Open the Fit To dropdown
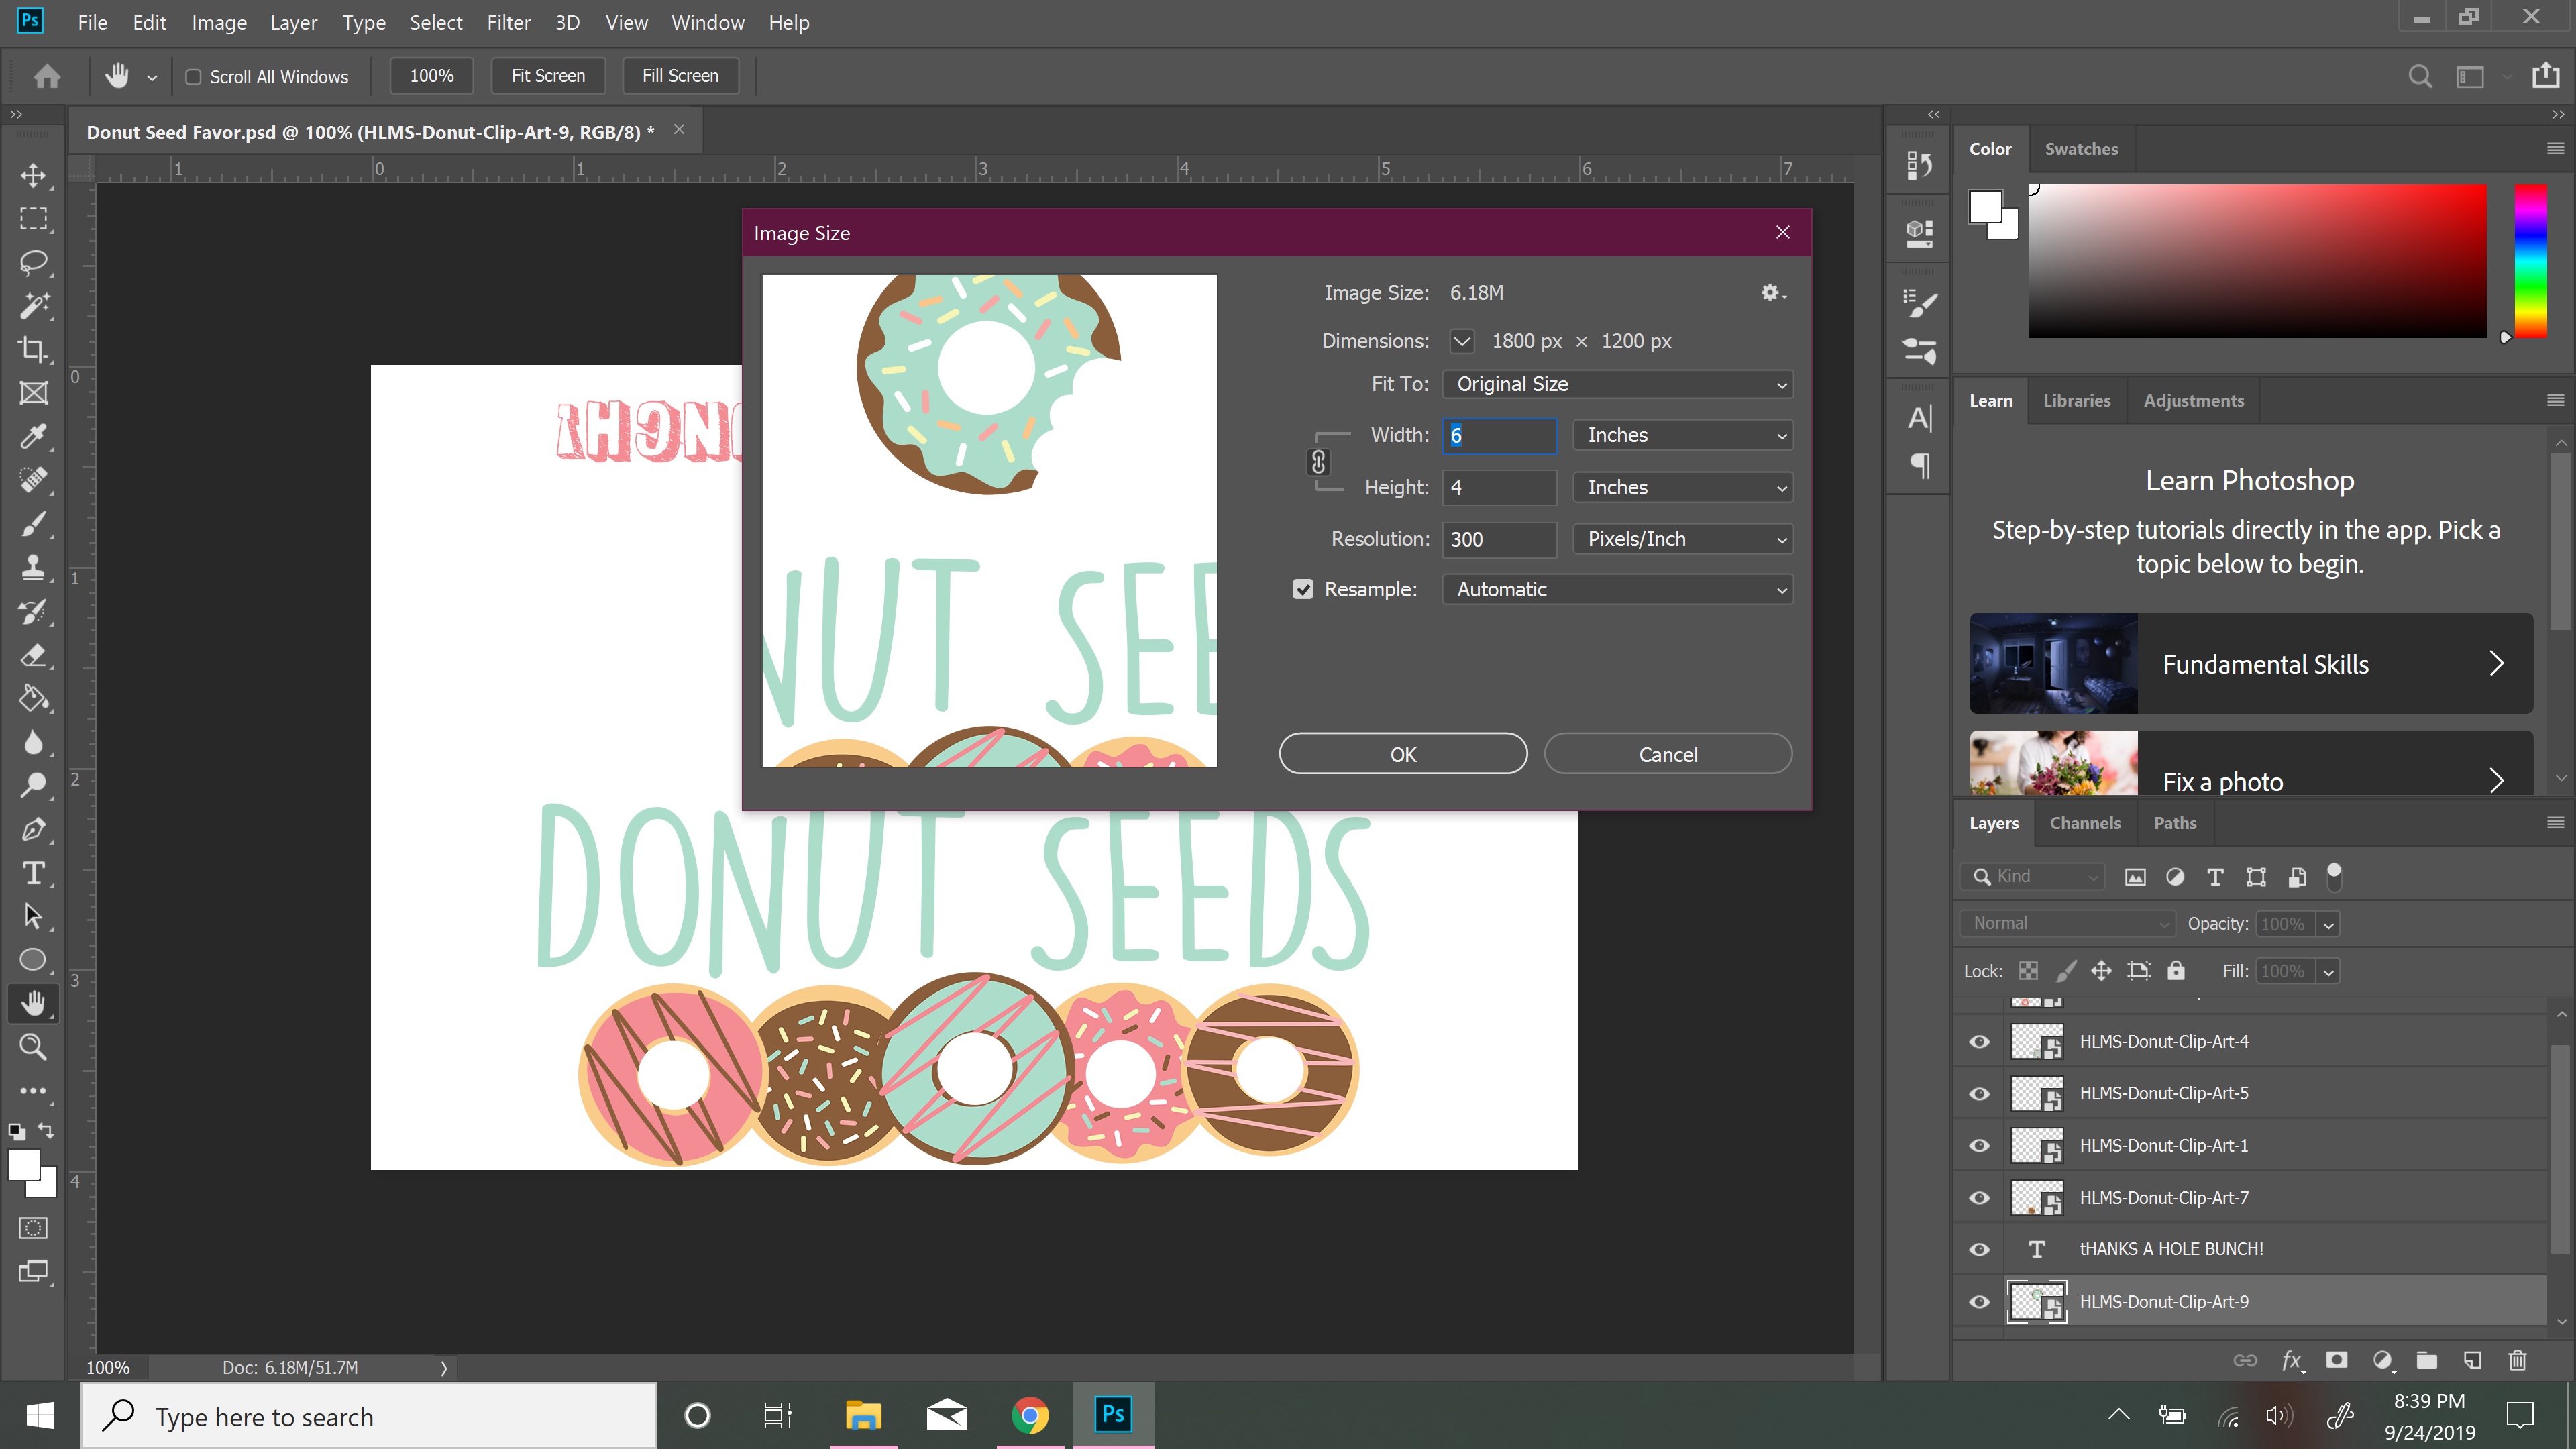Viewport: 2576px width, 1449px height. [x=1617, y=384]
